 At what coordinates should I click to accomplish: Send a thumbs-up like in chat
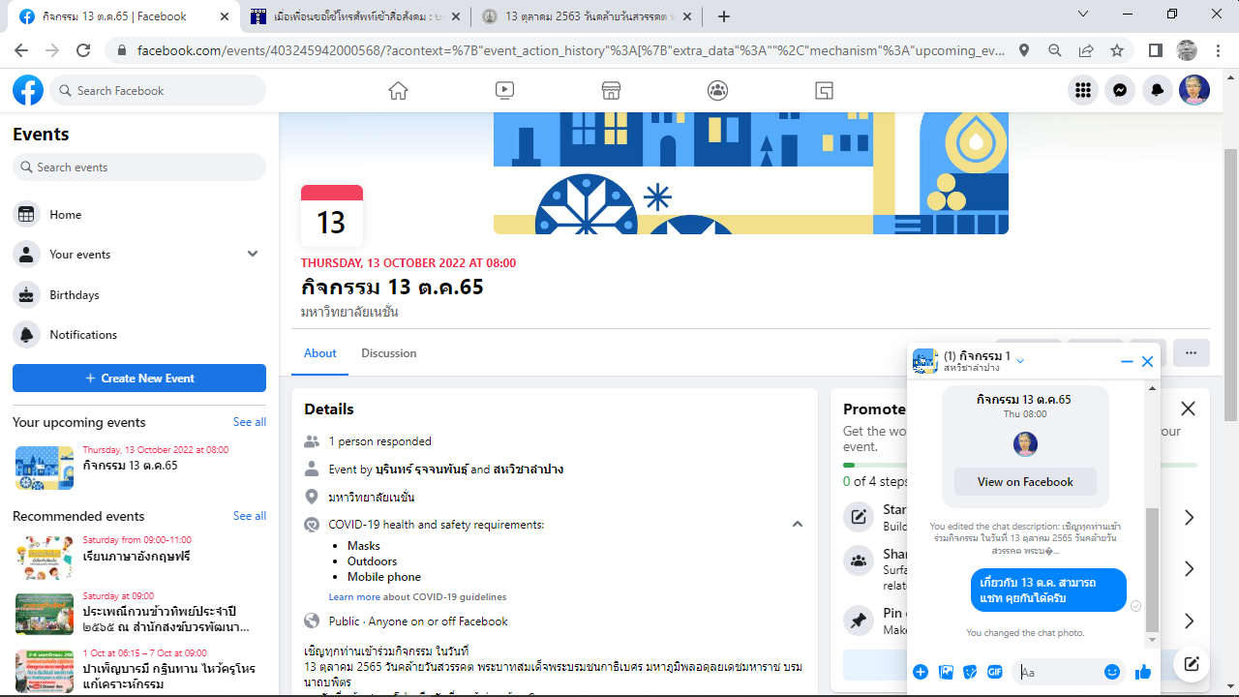(x=1143, y=672)
